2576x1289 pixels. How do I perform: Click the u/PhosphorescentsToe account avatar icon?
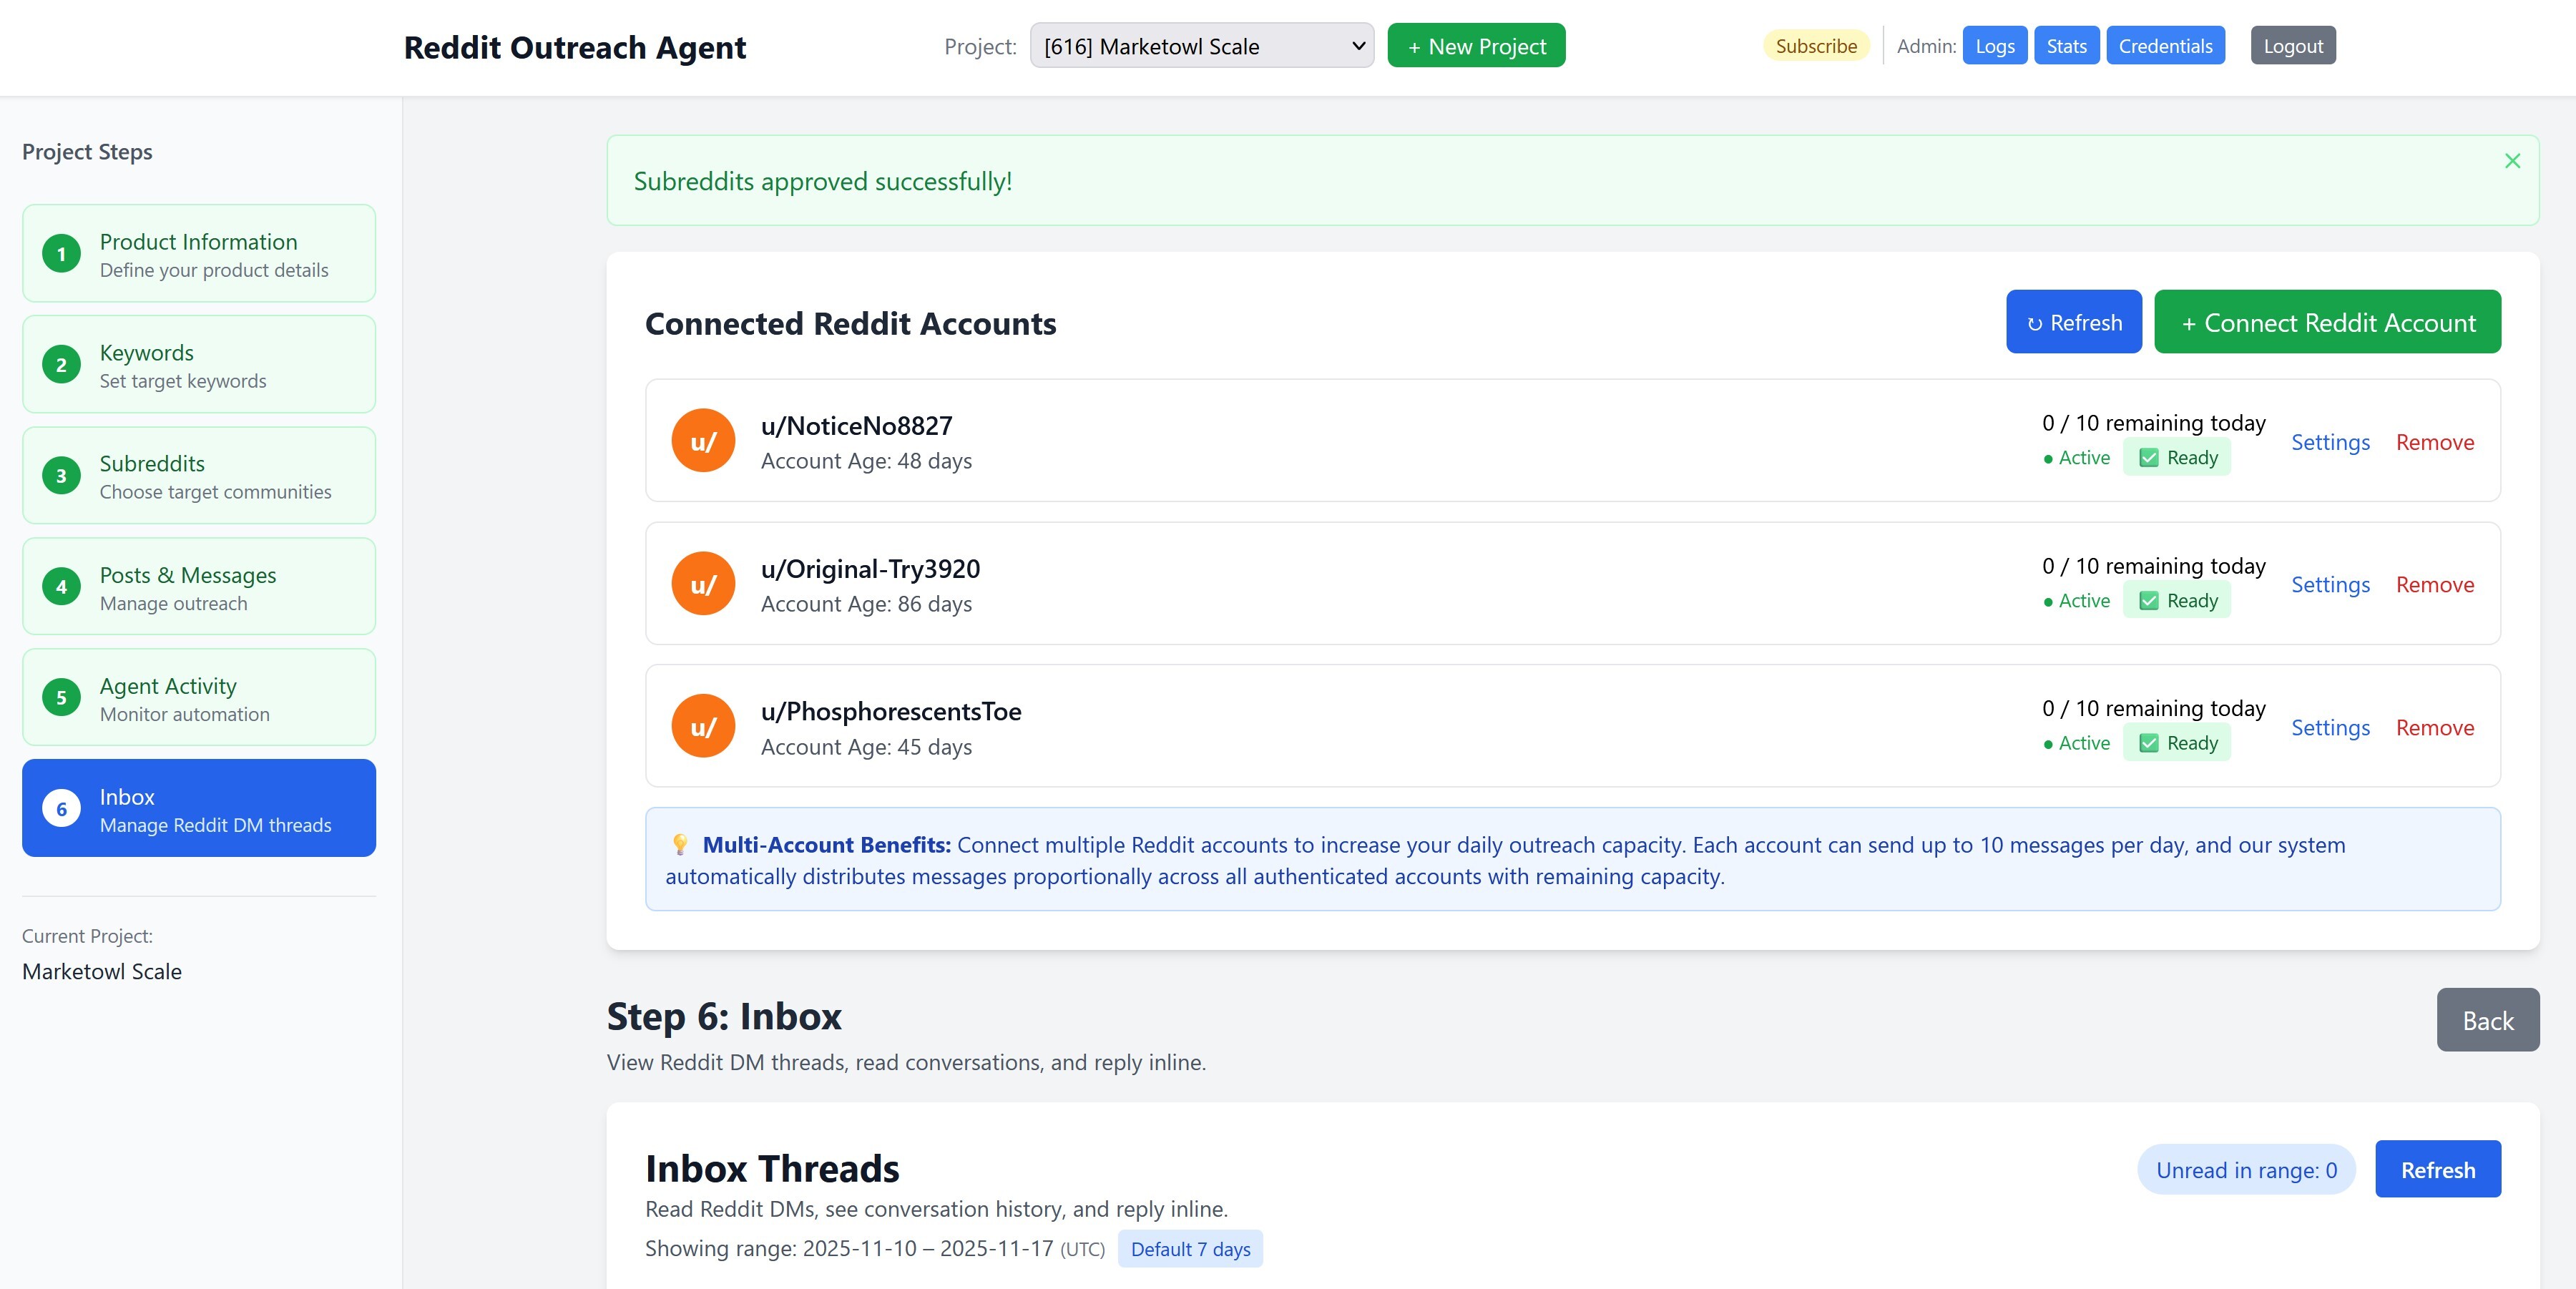703,726
